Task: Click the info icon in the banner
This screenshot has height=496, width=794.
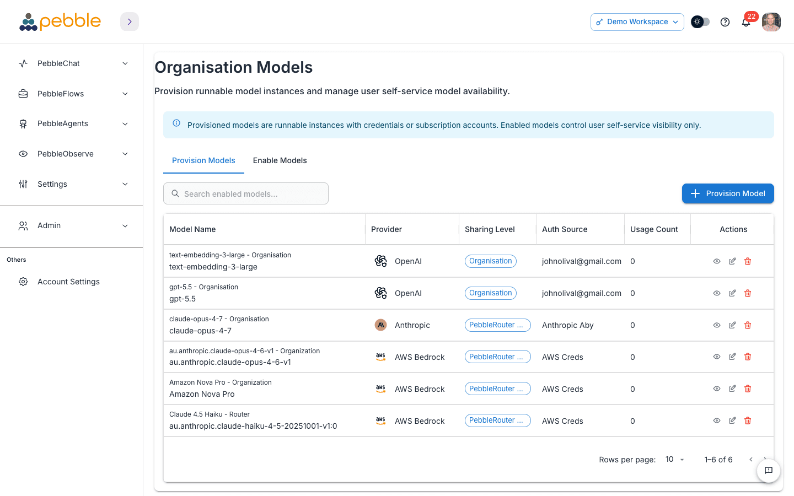Action: point(176,123)
